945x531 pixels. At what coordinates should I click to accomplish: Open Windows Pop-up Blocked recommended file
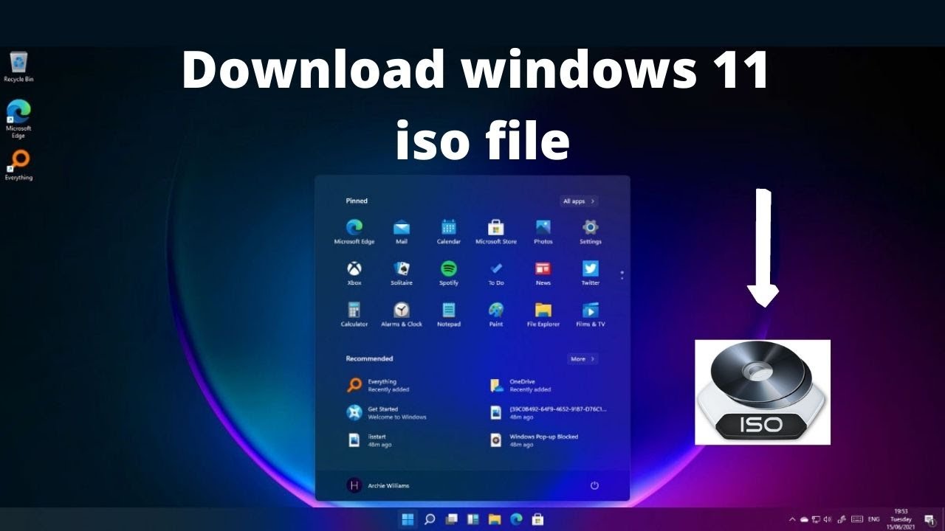[535, 440]
